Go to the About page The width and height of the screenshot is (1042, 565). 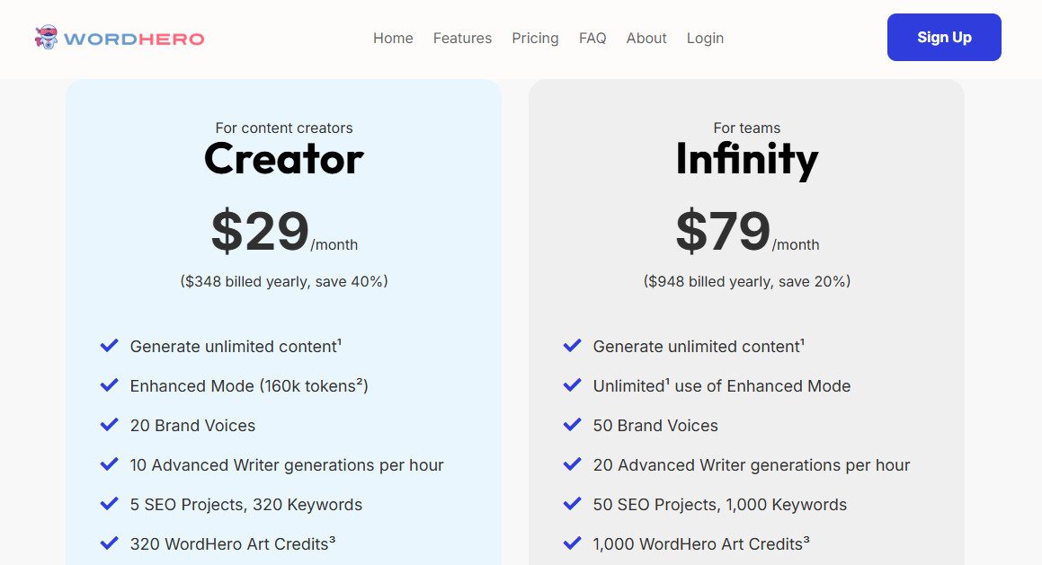646,38
